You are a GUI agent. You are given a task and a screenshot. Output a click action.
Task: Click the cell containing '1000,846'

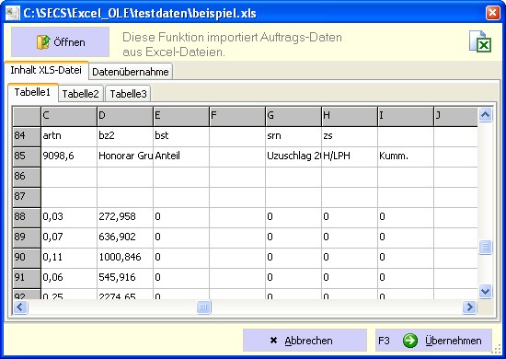[125, 258]
